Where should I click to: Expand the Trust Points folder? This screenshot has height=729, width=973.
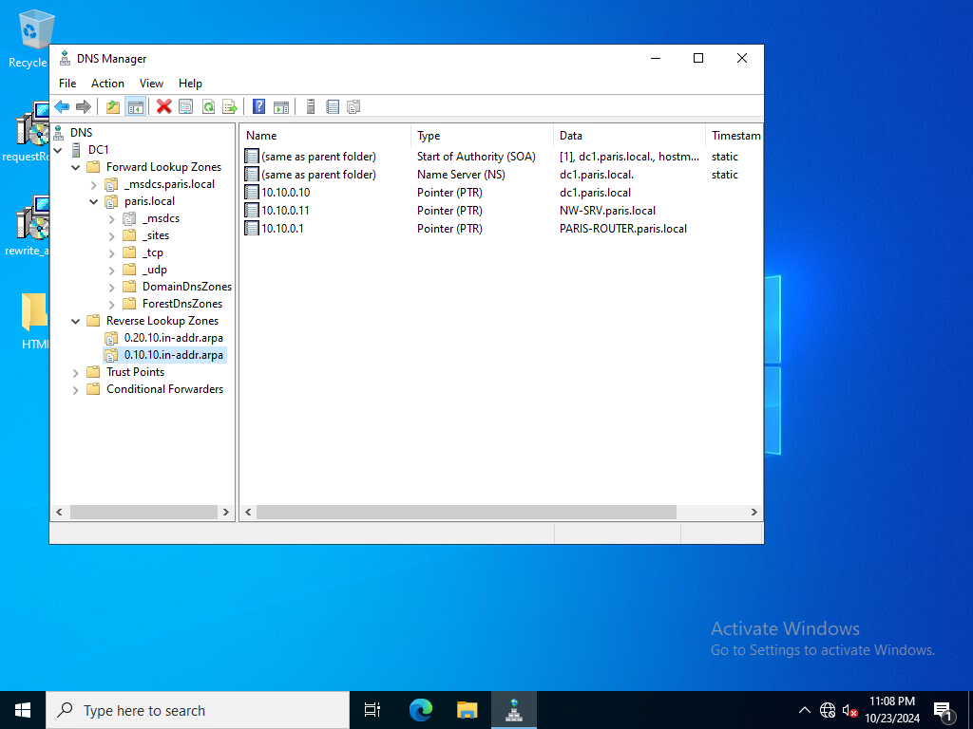pos(76,372)
